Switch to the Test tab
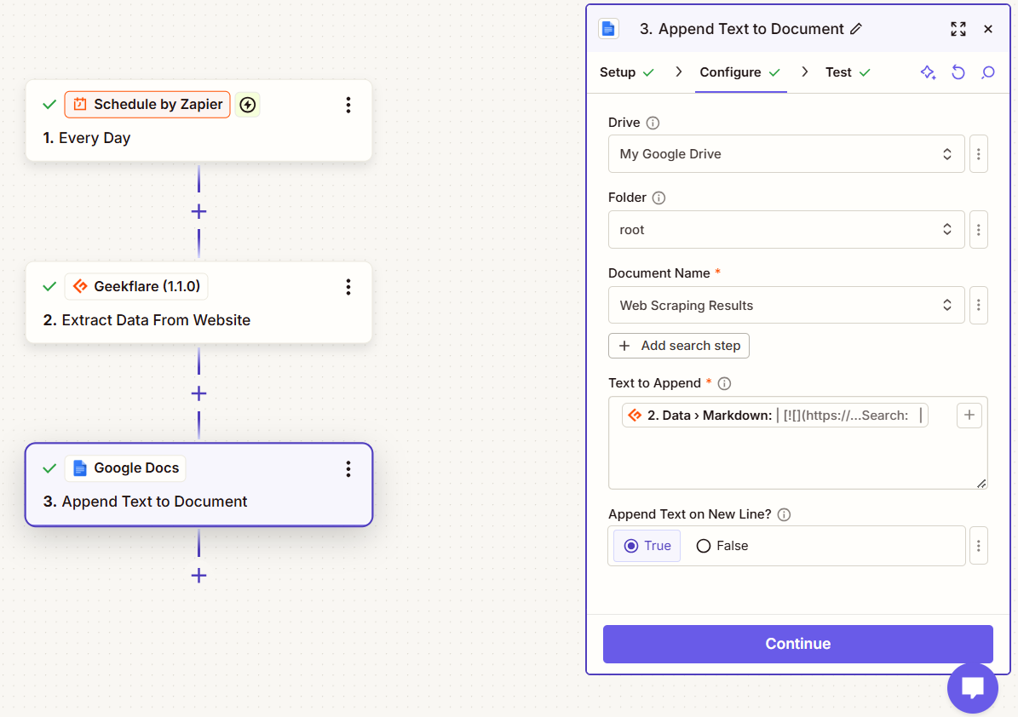Screen dimensions: 1018x717 coord(848,72)
